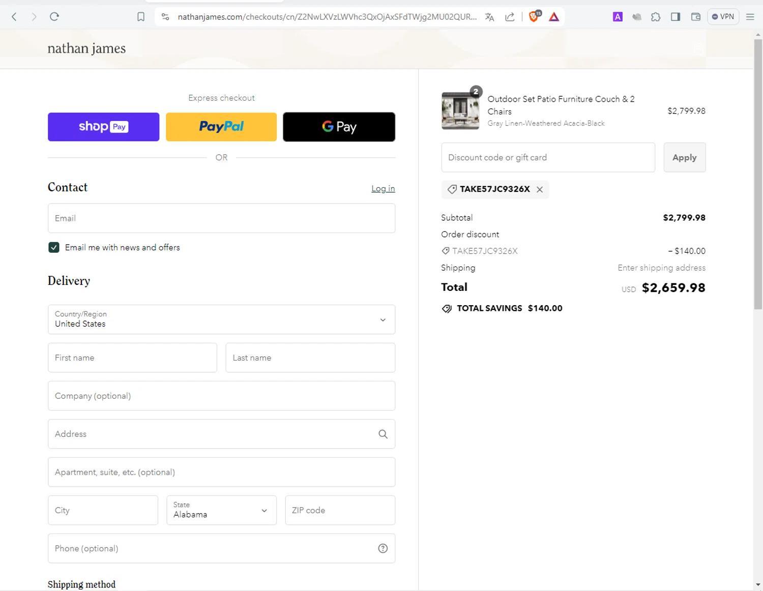Click the address search magnifier icon
Image resolution: width=763 pixels, height=591 pixels.
(383, 434)
